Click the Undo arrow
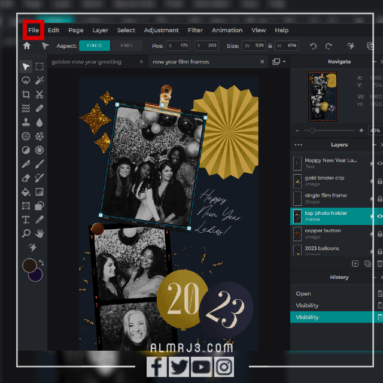The image size is (383, 383). click(x=313, y=46)
